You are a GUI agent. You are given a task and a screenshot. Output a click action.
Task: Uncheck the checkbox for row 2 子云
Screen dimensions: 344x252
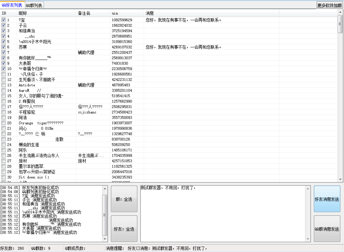click(x=3, y=25)
